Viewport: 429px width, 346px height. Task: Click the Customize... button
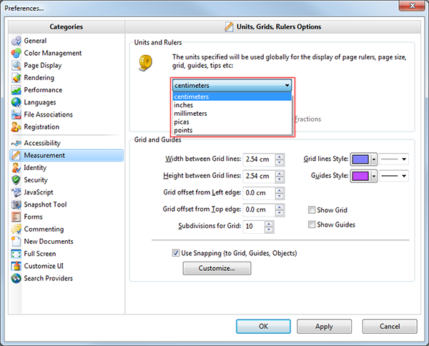pos(217,268)
